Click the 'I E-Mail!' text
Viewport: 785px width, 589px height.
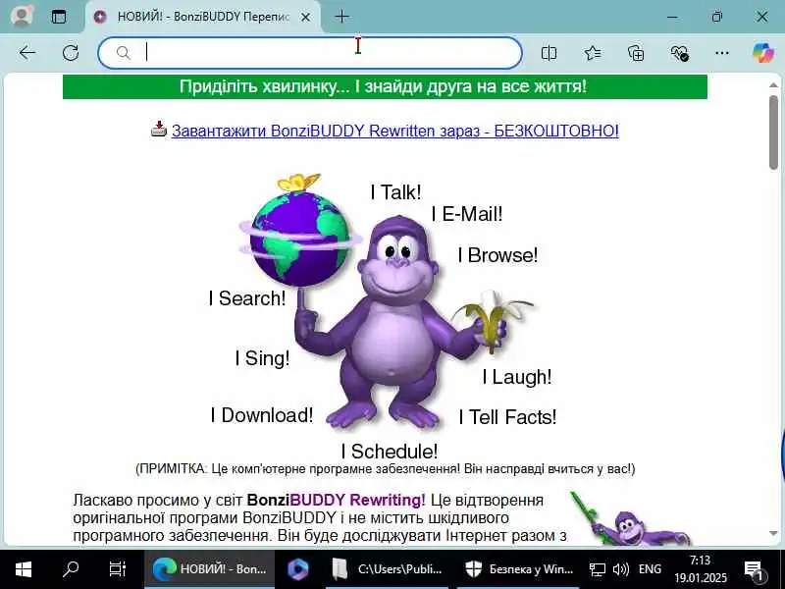(467, 214)
